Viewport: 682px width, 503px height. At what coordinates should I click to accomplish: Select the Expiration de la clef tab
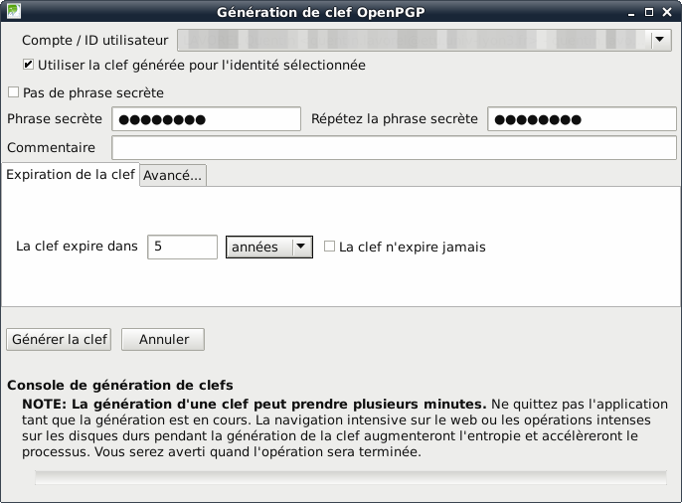tap(70, 174)
